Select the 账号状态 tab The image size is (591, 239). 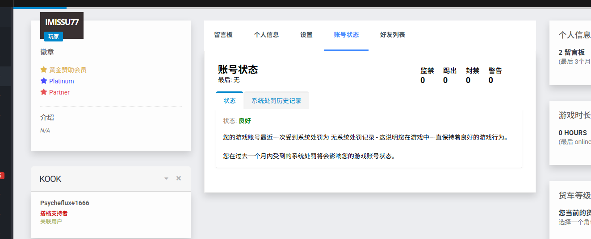pyautogui.click(x=346, y=35)
